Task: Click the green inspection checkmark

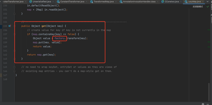Action: [208, 7]
